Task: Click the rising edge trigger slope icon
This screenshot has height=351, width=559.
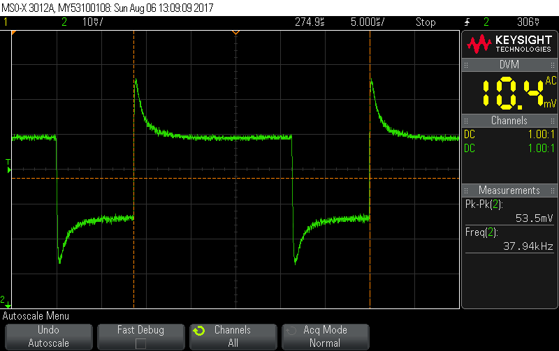Action: (467, 22)
